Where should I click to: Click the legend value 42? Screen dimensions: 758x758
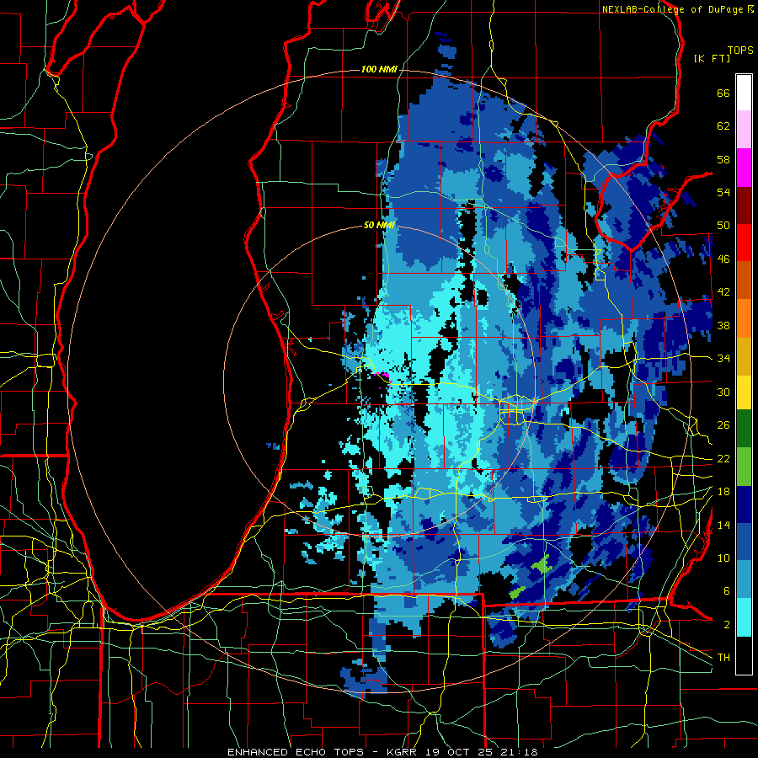pos(723,292)
